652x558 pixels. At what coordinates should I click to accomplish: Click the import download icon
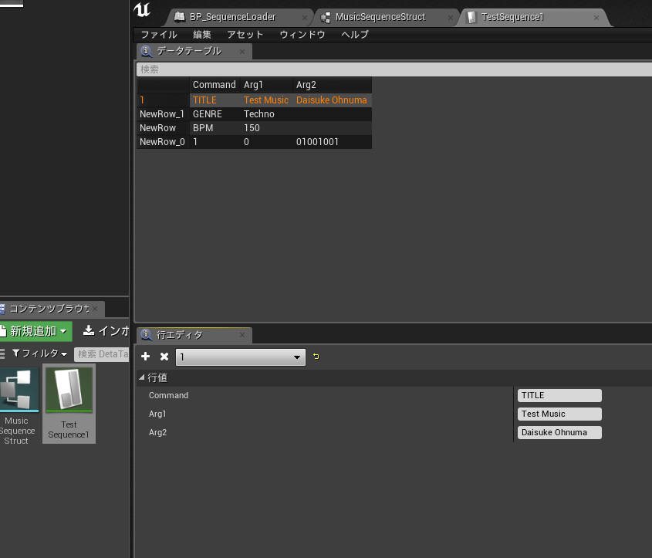point(89,330)
